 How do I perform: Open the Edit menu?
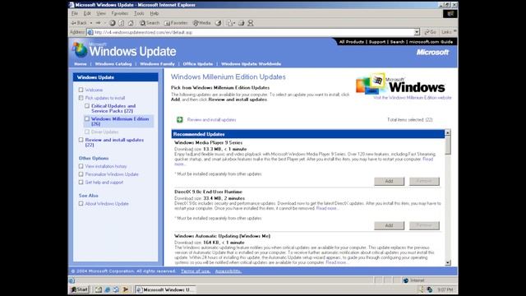87,13
